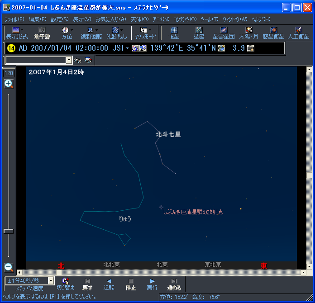Image resolution: width=315 pixels, height=303 pixels.
Task: Click the camera icon beside magnitude 3.9
Action: [x=251, y=48]
